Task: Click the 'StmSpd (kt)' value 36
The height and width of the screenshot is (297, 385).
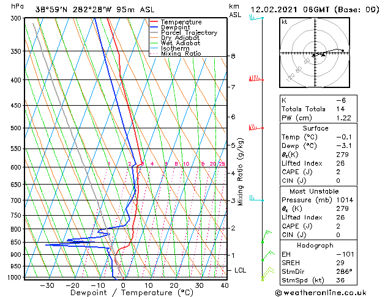Action: [x=340, y=280]
